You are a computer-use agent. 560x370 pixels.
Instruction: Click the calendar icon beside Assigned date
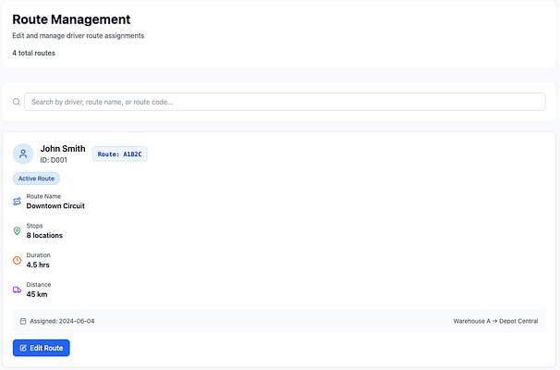tap(23, 321)
